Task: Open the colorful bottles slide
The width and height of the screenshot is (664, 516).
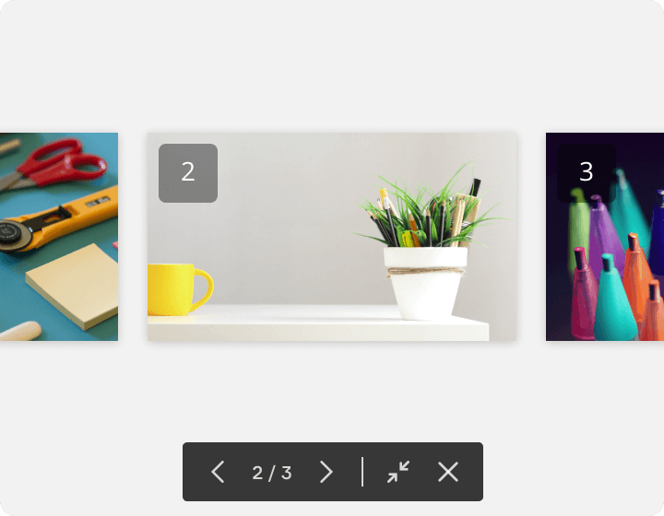Action: click(x=605, y=237)
